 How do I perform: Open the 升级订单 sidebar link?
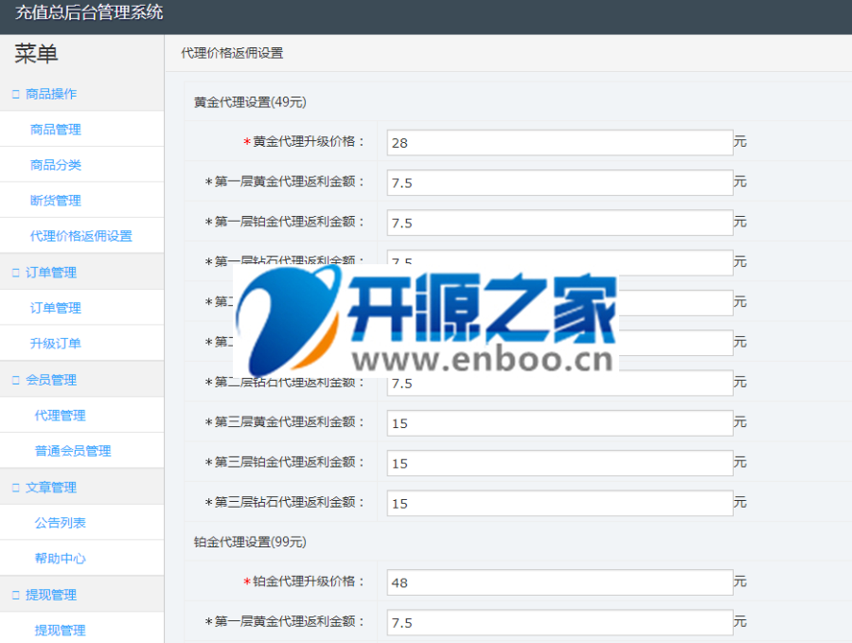[x=56, y=344]
